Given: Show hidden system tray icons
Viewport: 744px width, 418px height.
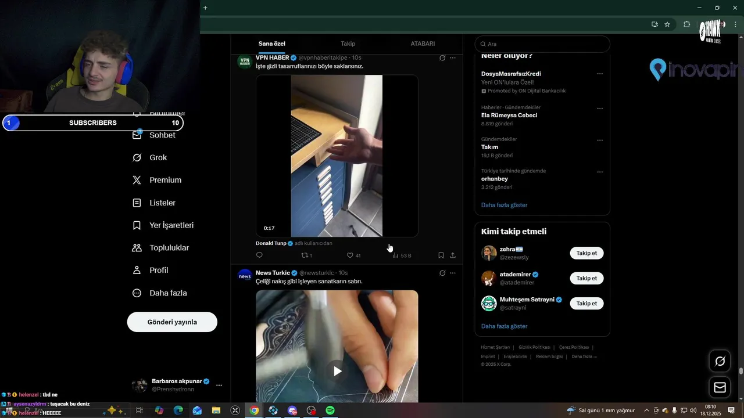Looking at the screenshot, I should [646, 410].
